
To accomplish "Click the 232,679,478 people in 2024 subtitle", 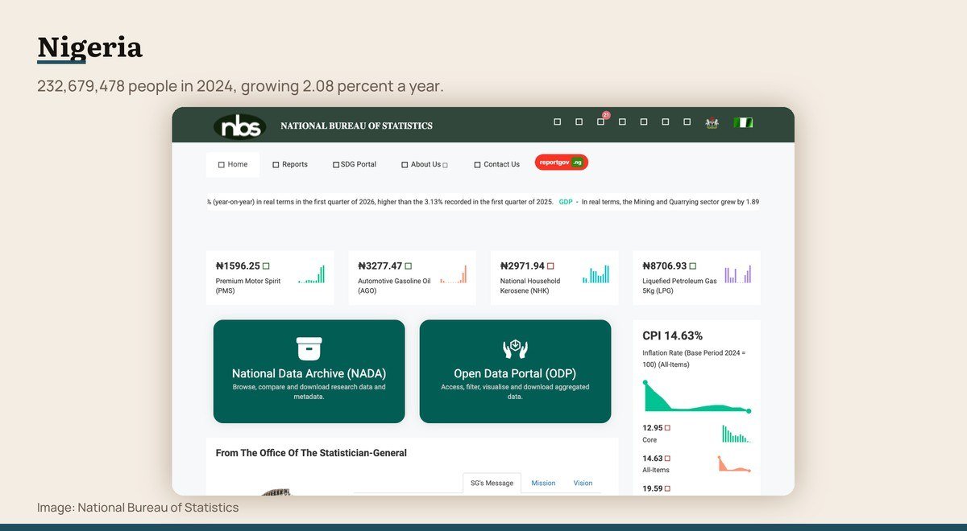I will tap(240, 85).
